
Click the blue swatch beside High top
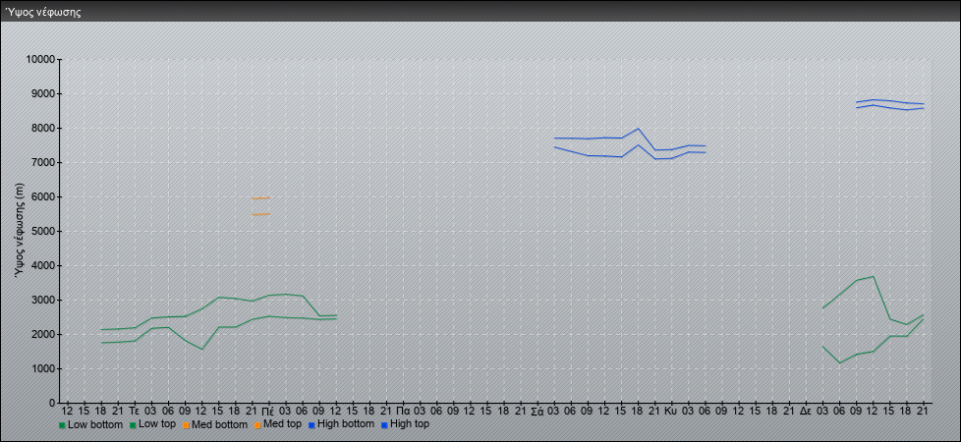383,425
